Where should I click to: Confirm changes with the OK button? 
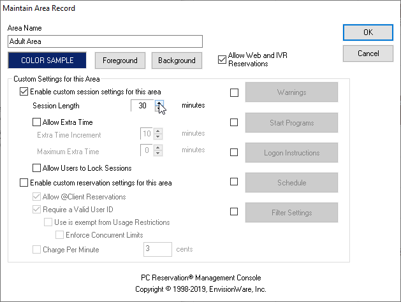point(368,32)
